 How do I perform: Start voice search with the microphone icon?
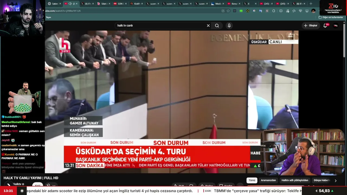229,25
